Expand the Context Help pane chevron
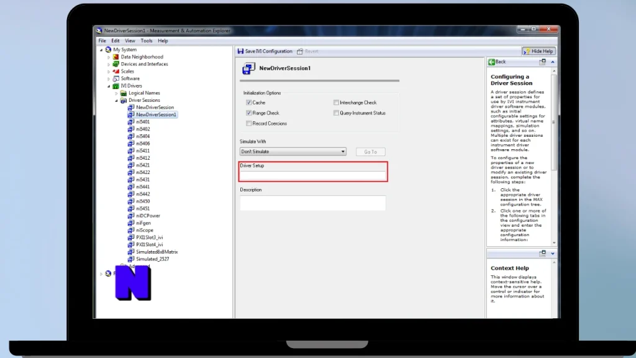 click(x=552, y=254)
